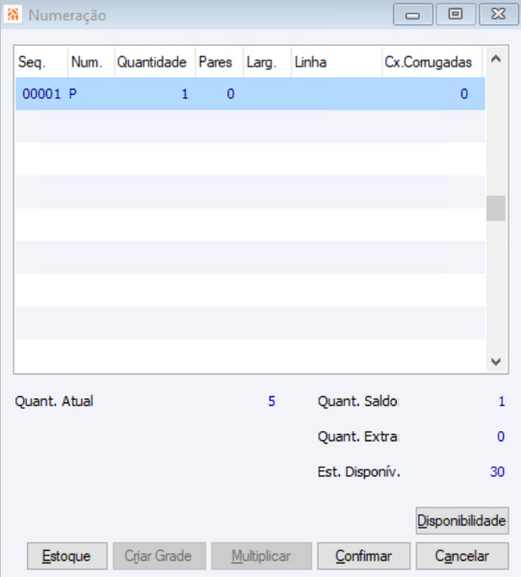Screen dimensions: 521x577
Task: Confirm with the Confirmar button
Action: coord(364,556)
